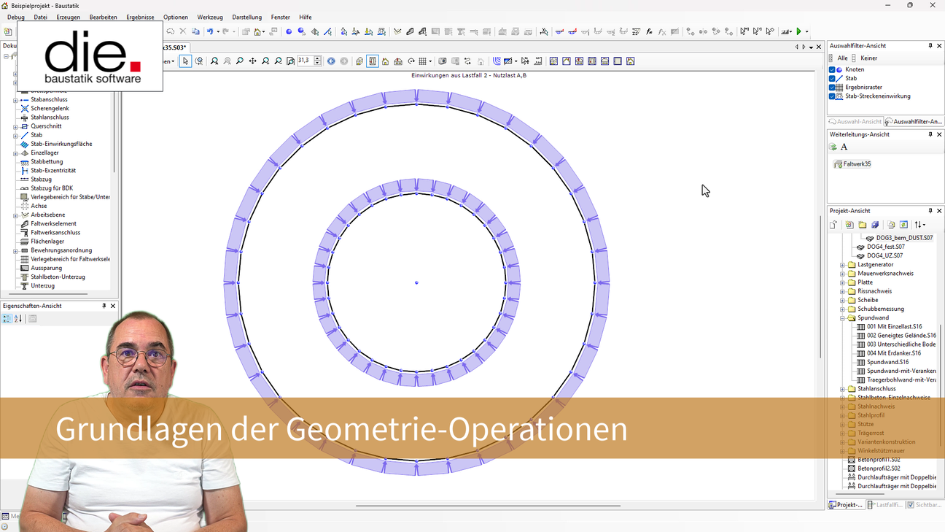Click the text 'A' icon in Weiterleitungs-Ansicht
This screenshot has width=945, height=532.
click(x=844, y=147)
